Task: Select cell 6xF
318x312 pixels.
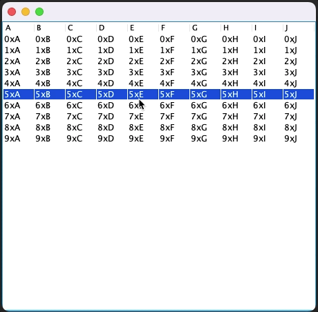Action: point(174,106)
